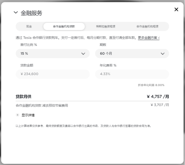The height and width of the screenshot is (165, 185).
Task: Select the 现金 payment tab
Action: point(29,26)
